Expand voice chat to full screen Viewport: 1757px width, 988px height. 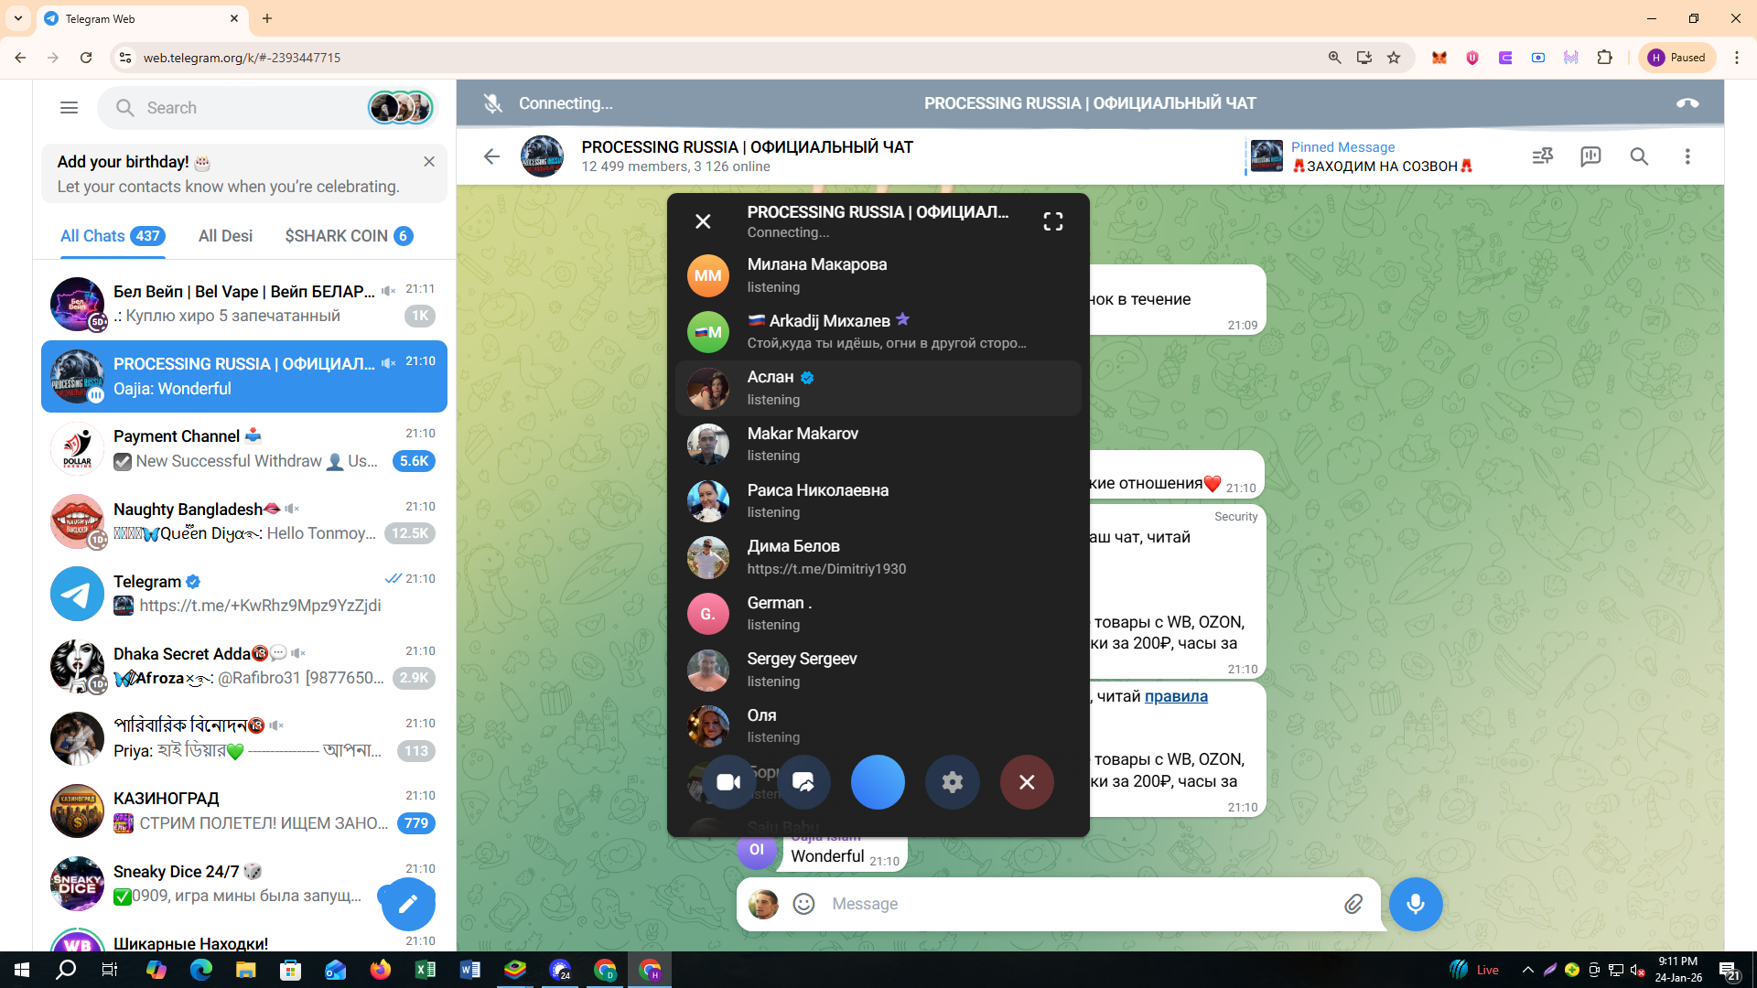1052,221
